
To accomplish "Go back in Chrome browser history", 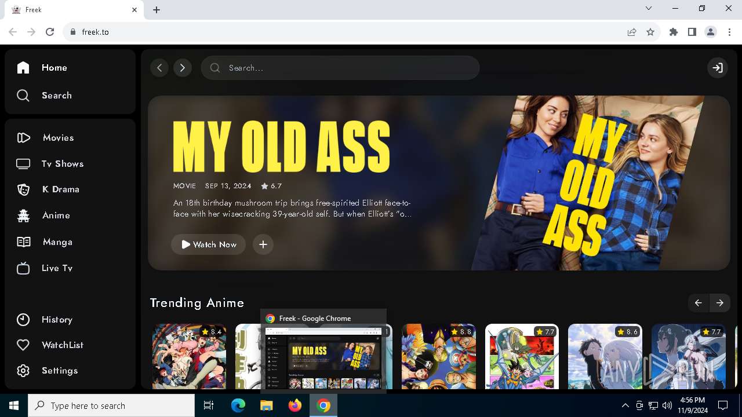I will pos(13,32).
